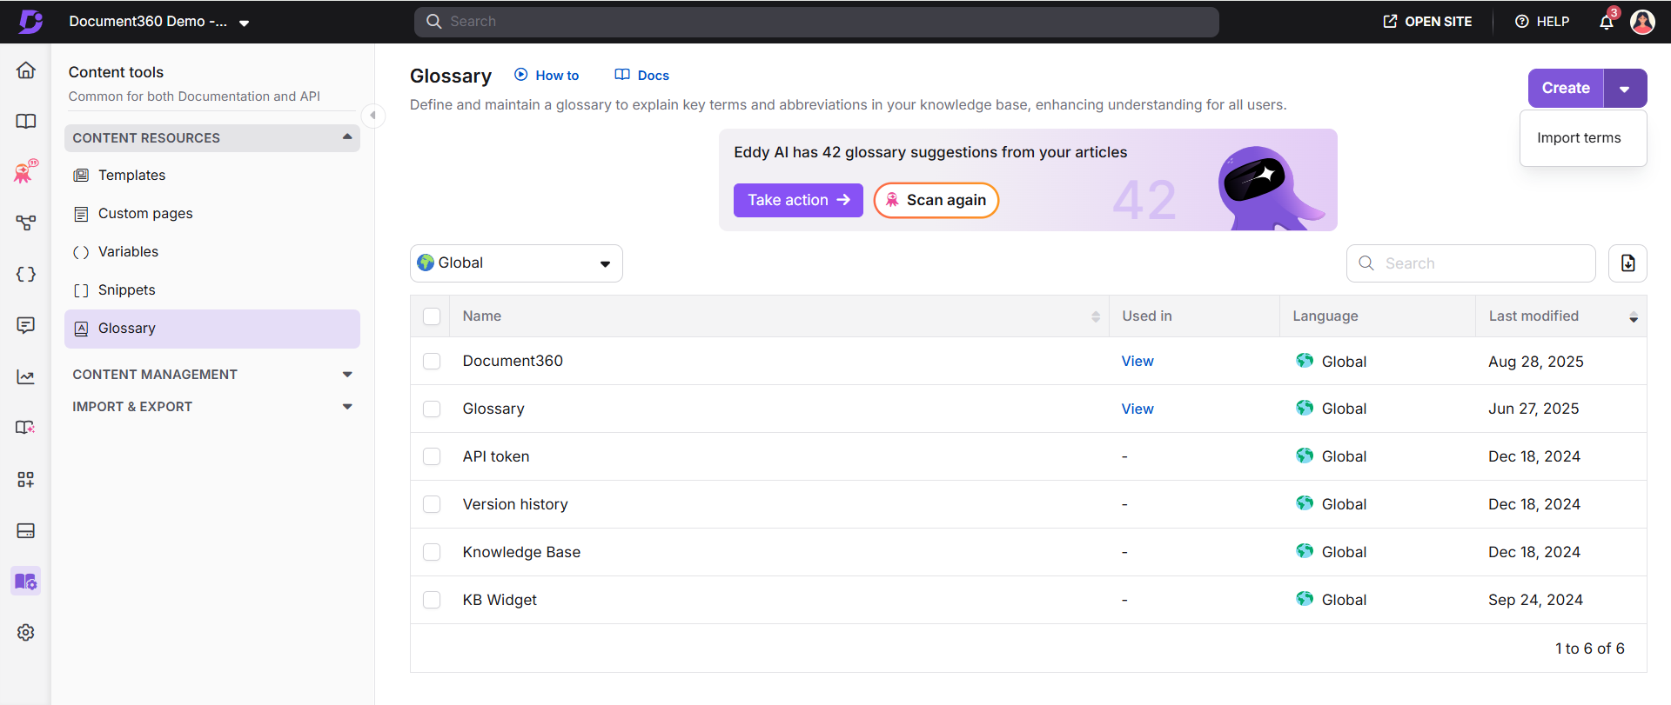Viewport: 1671px width, 705px height.
Task: Select the Glossary term checkbox
Action: click(432, 409)
